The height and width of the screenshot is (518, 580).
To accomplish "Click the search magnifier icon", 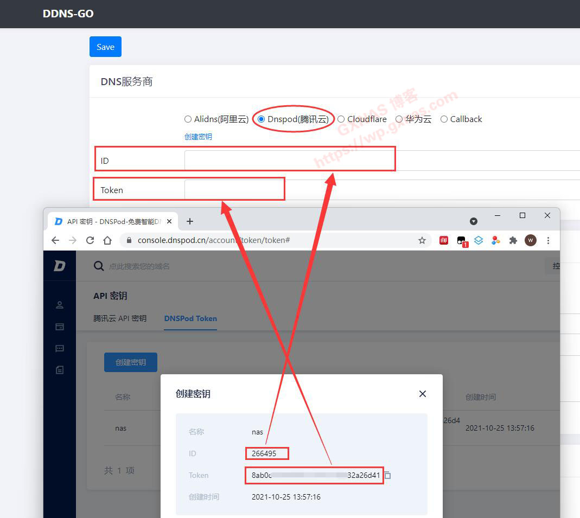I will (98, 266).
